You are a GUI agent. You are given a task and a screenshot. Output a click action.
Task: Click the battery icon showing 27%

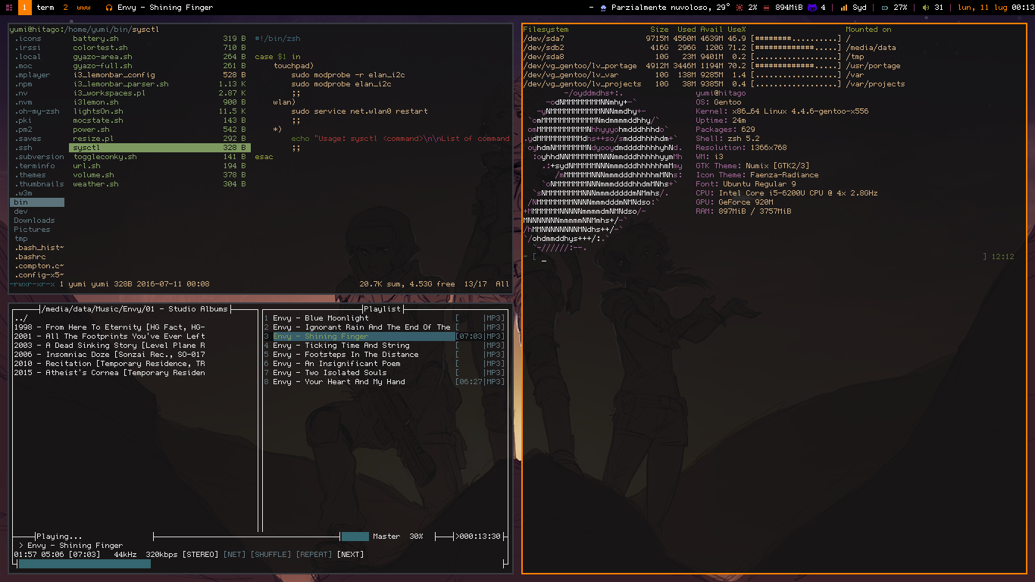click(885, 8)
